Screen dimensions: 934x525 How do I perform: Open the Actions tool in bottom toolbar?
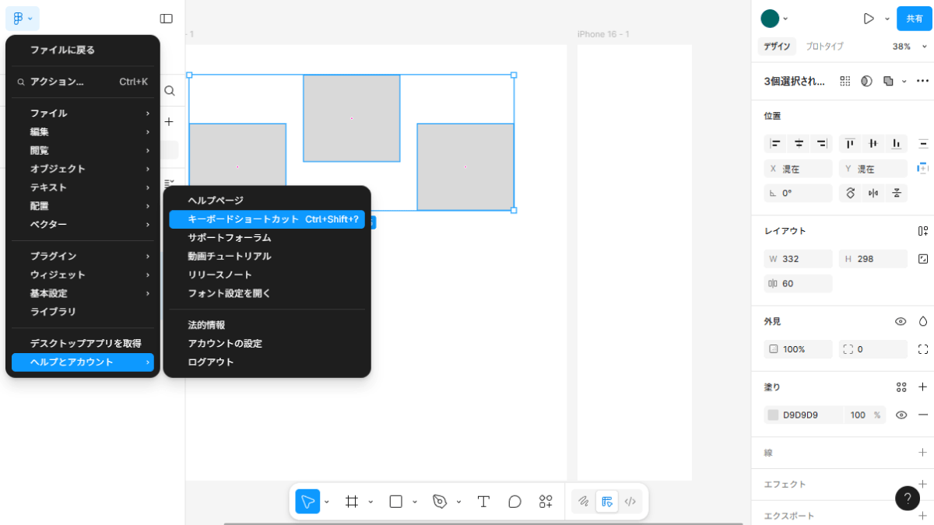(546, 502)
